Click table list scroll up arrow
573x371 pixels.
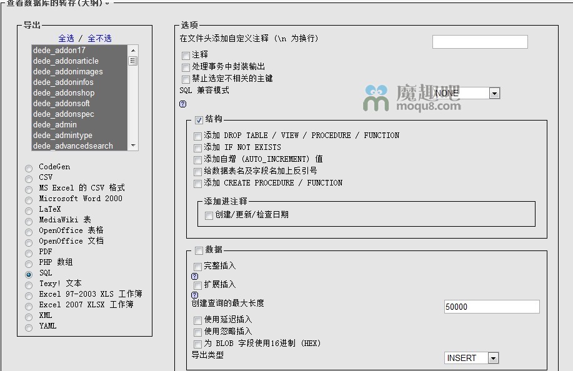coord(133,51)
